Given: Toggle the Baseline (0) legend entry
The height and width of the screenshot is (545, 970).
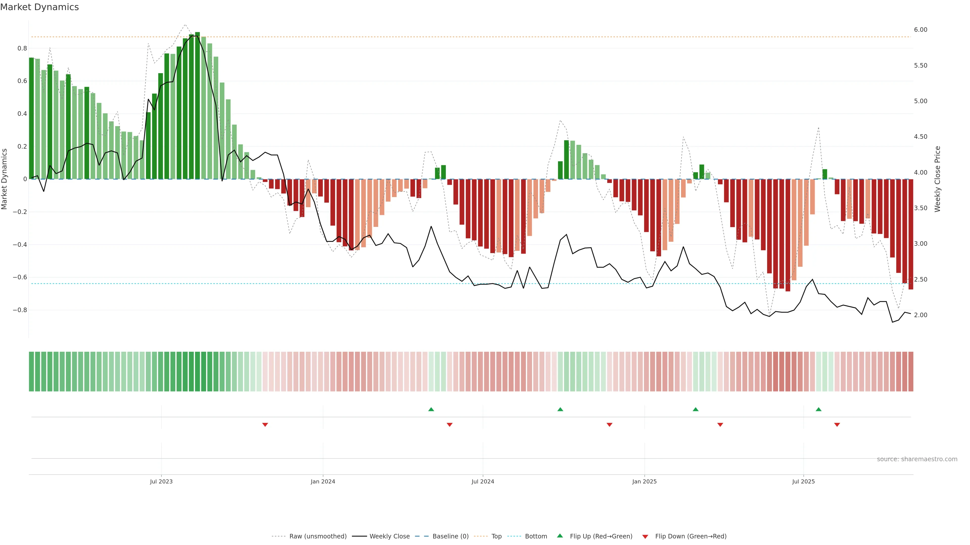Looking at the screenshot, I should point(450,536).
